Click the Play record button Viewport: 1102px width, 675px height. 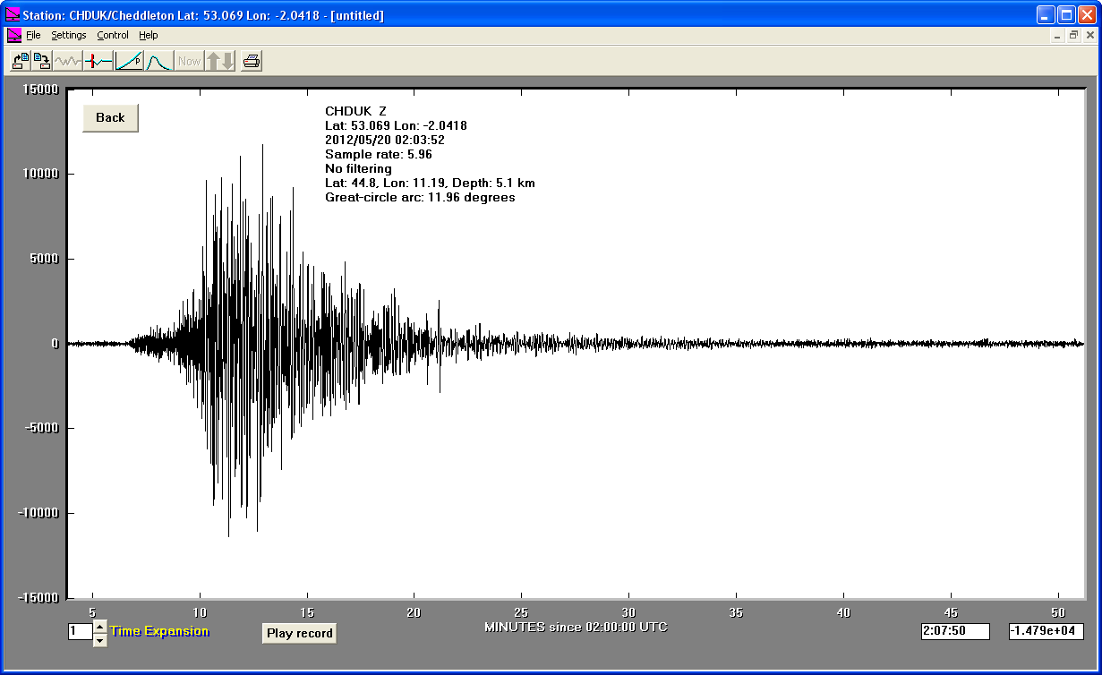pyautogui.click(x=300, y=633)
